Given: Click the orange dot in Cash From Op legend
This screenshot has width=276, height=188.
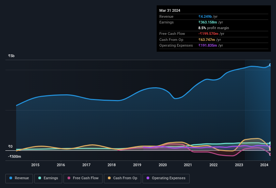Looking at the screenshot, I should [x=109, y=178].
